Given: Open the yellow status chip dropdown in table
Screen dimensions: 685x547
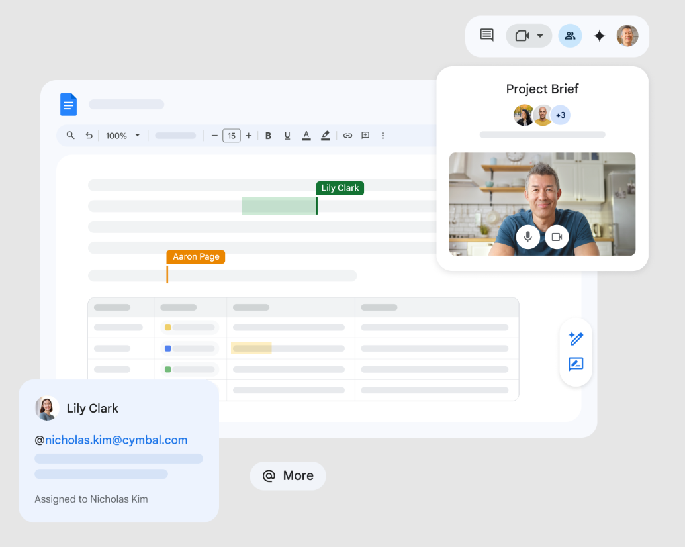Looking at the screenshot, I should tap(190, 328).
